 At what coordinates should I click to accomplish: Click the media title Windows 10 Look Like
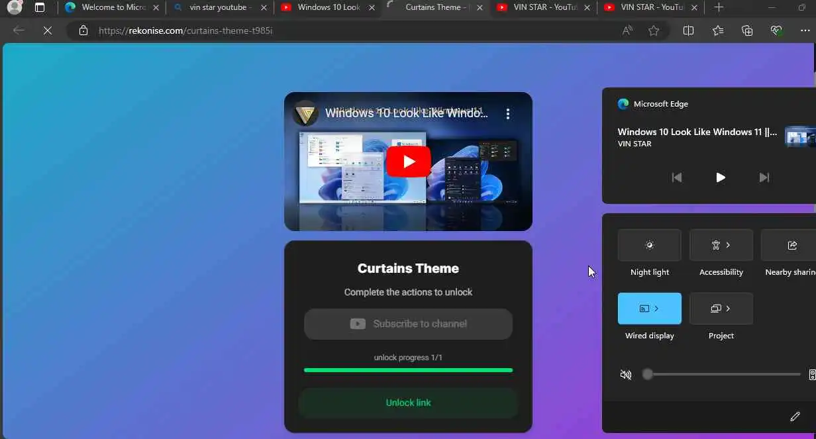point(697,132)
